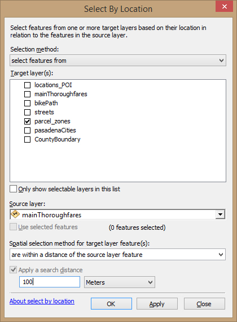Check the locations_POI layer checkbox
This screenshot has height=322, width=237.
click(27, 85)
